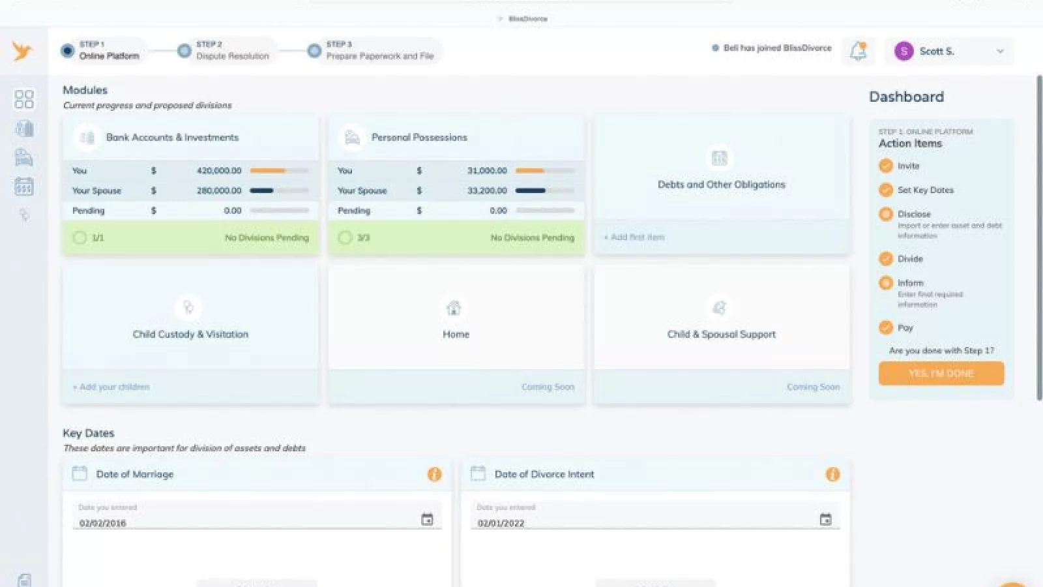Viewport: 1043px width, 587px height.
Task: Open calendar picker for Date of Marriage
Action: pyautogui.click(x=427, y=519)
